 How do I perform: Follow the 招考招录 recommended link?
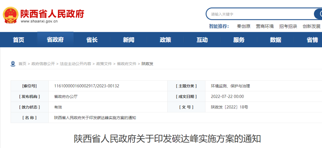pyautogui.click(x=288, y=26)
